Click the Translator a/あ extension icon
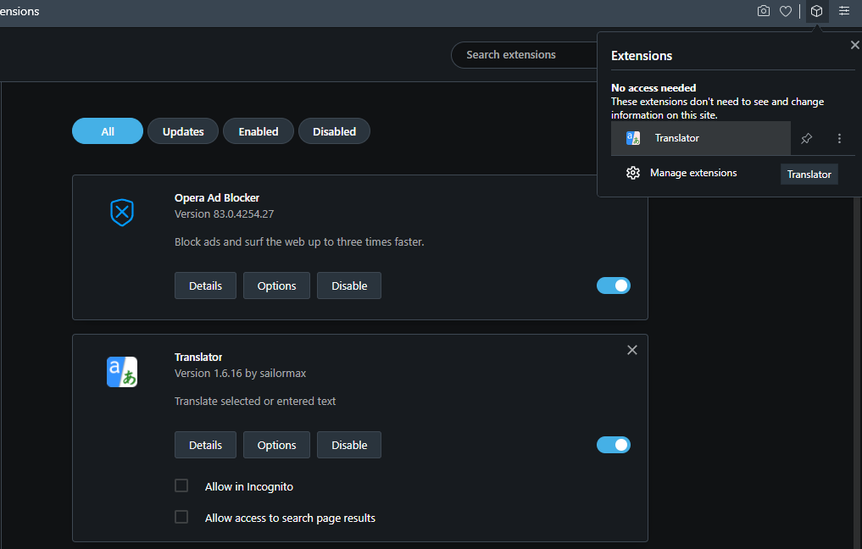 click(122, 371)
